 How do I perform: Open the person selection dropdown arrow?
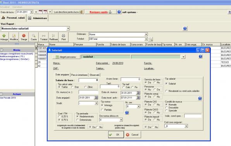click(x=183, y=57)
